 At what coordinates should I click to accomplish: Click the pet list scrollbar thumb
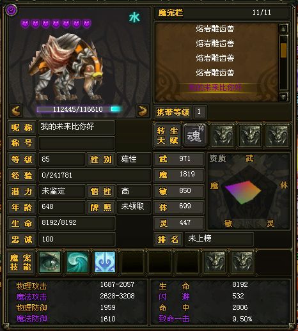click(x=283, y=50)
